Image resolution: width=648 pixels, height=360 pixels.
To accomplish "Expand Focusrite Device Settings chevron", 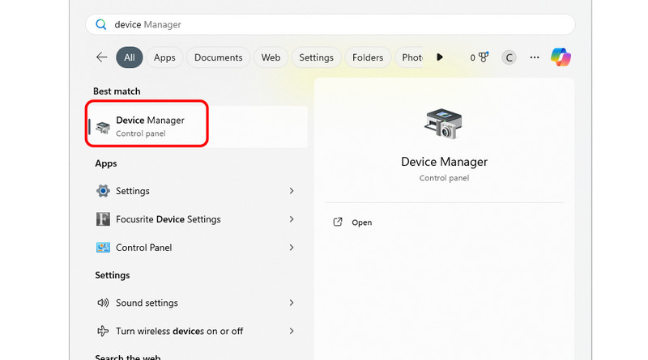I will (x=292, y=219).
